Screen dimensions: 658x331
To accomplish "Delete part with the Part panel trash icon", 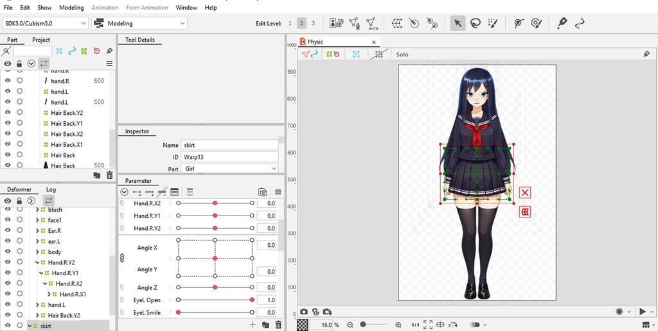I will point(109,175).
